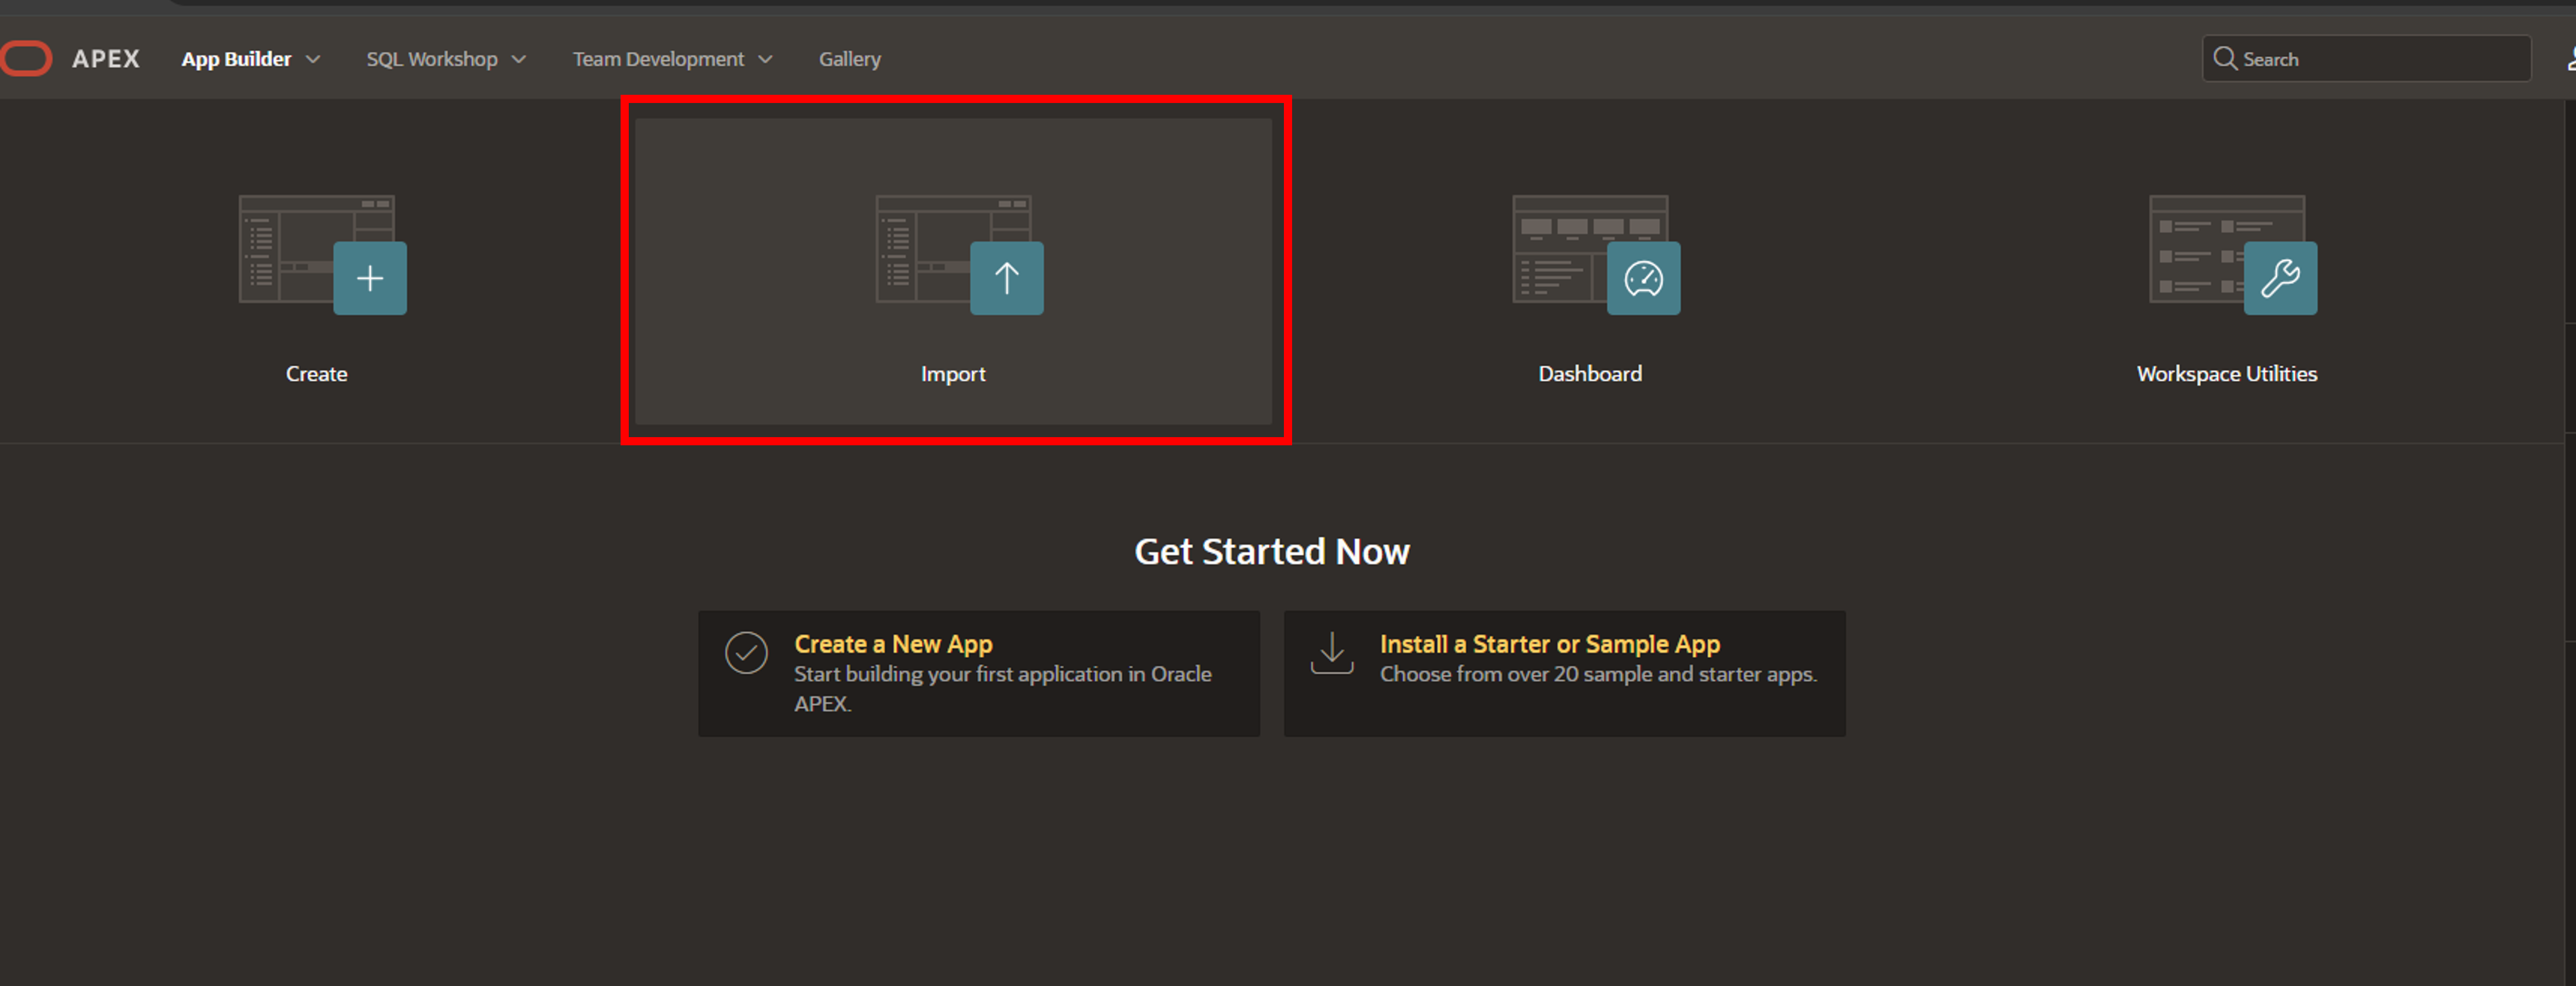Click the checkmark icon beside Create a New App
2576x986 pixels.
pyautogui.click(x=746, y=653)
